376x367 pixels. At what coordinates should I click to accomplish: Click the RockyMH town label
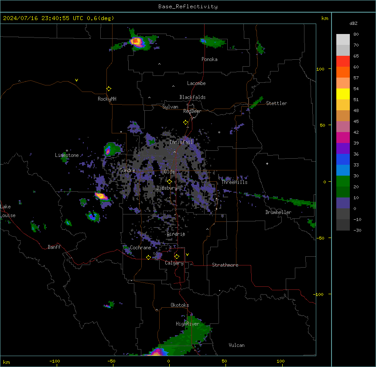[x=107, y=99]
